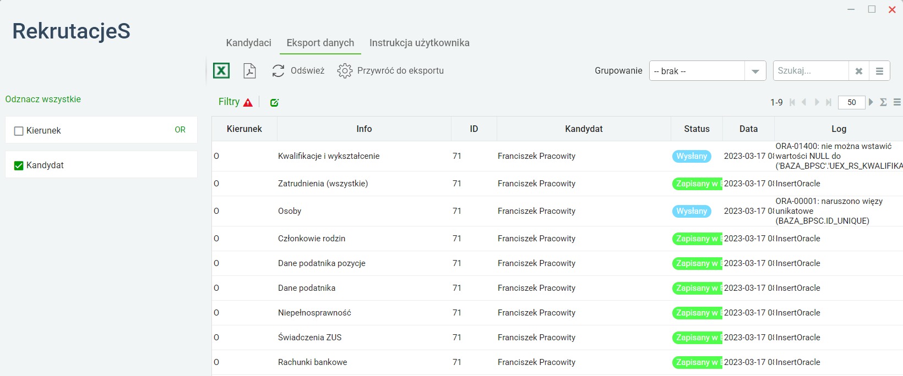903x376 pixels.
Task: Export the table to PDF
Action: tap(249, 71)
